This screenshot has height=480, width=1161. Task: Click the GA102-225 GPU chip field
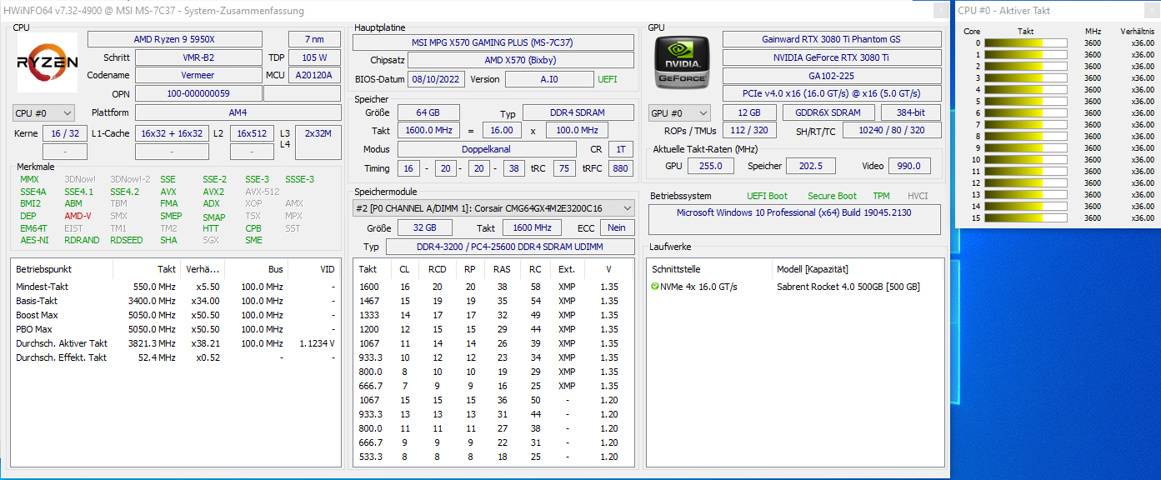click(x=831, y=75)
